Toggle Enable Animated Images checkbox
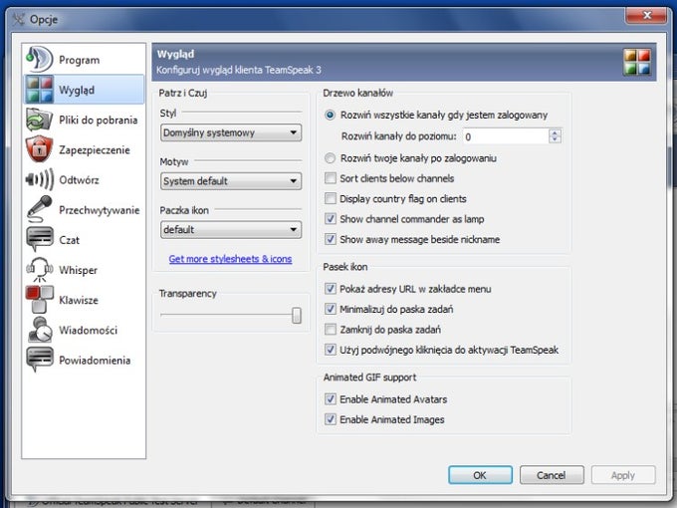This screenshot has height=508, width=677. (x=331, y=419)
